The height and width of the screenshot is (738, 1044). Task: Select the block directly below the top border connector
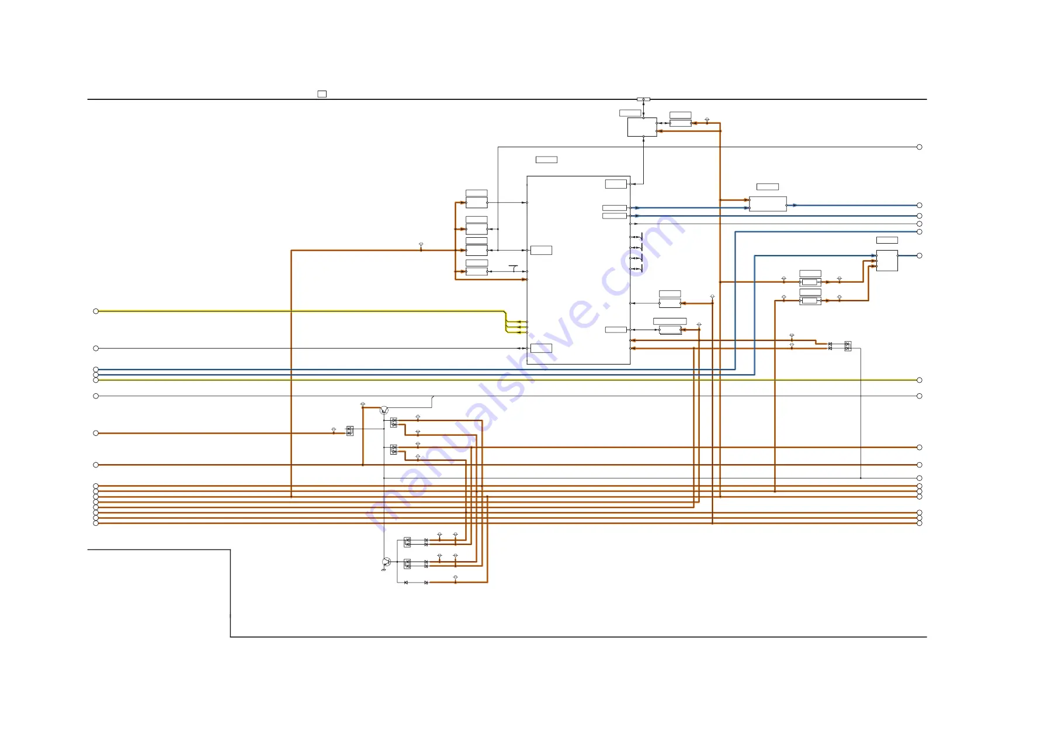pyautogui.click(x=642, y=127)
